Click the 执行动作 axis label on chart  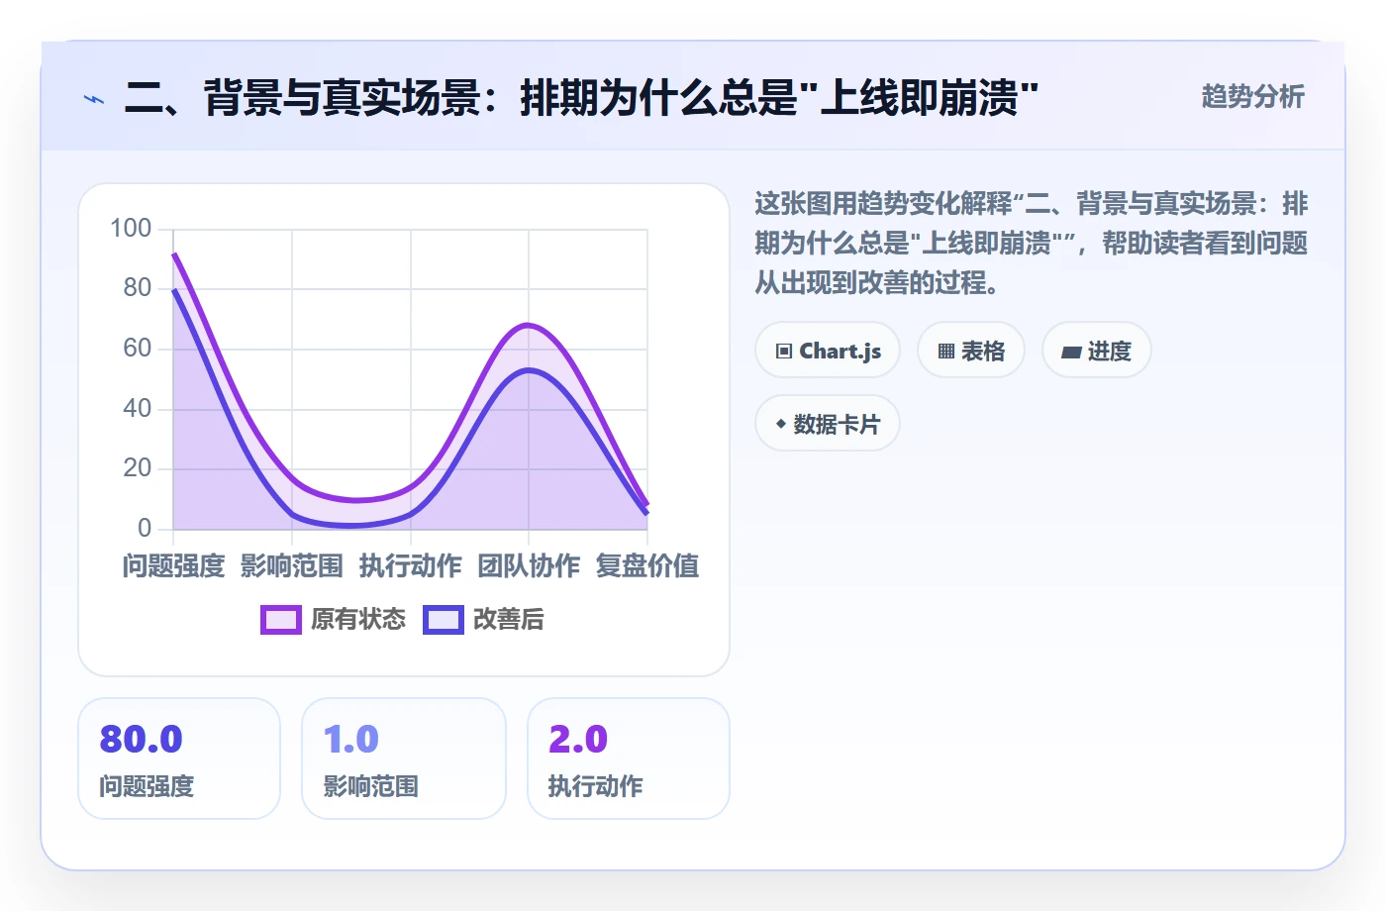click(411, 566)
